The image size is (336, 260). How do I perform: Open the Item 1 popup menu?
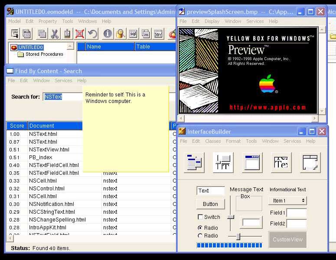[287, 201]
